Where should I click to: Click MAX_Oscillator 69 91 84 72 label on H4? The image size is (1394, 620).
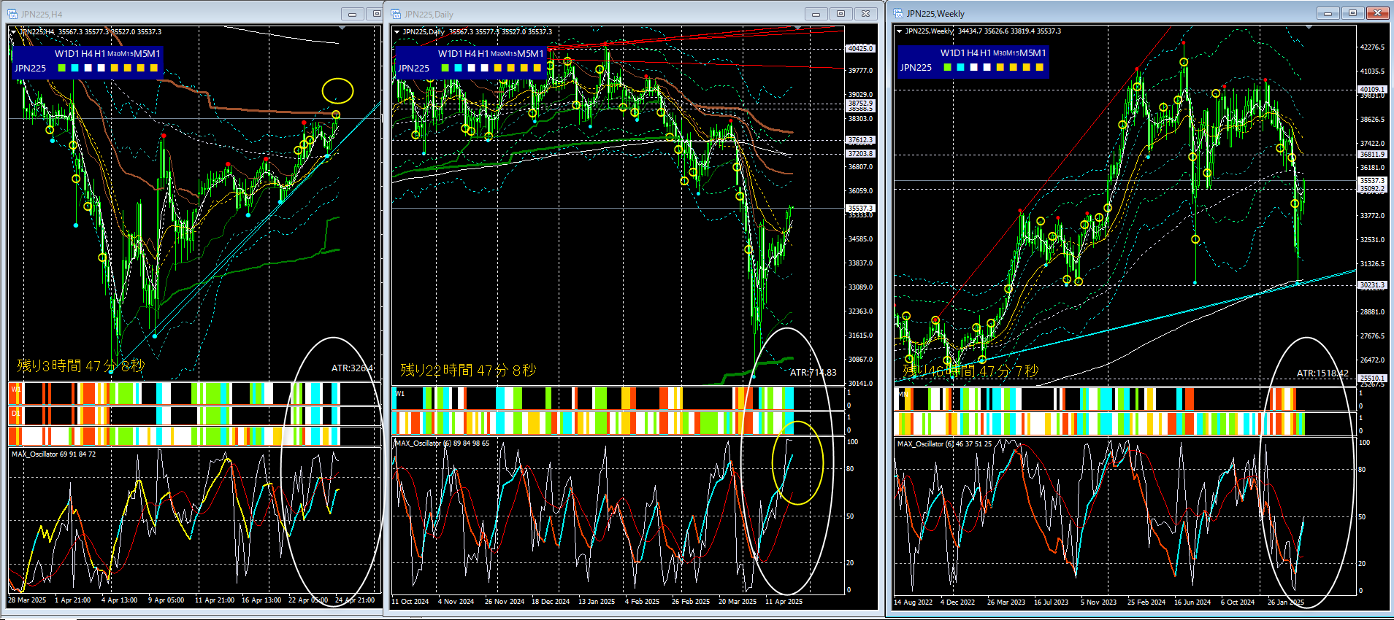[x=53, y=454]
